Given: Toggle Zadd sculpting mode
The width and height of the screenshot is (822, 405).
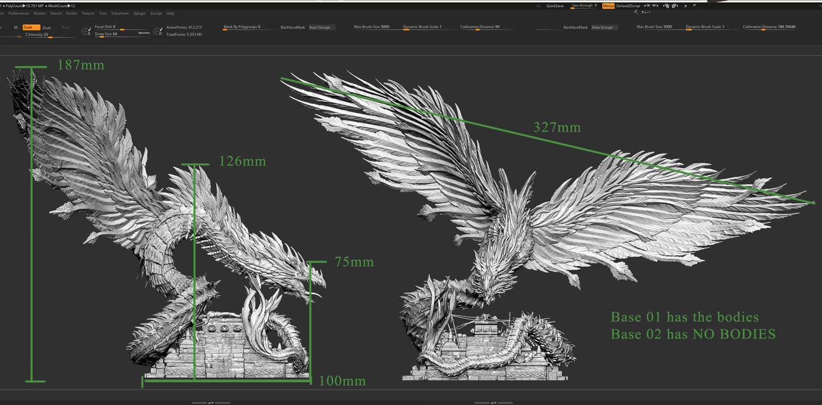Looking at the screenshot, I should pos(31,27).
